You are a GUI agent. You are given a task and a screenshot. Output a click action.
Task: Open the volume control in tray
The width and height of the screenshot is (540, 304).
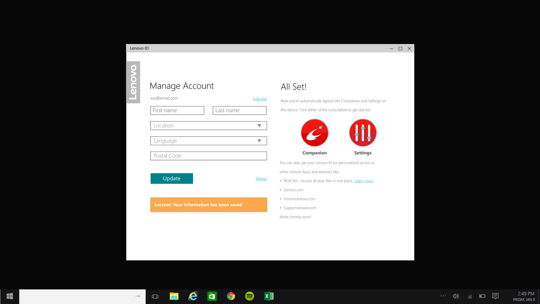456,296
